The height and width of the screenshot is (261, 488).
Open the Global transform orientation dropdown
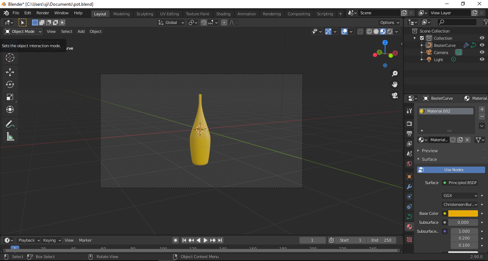coord(171,22)
